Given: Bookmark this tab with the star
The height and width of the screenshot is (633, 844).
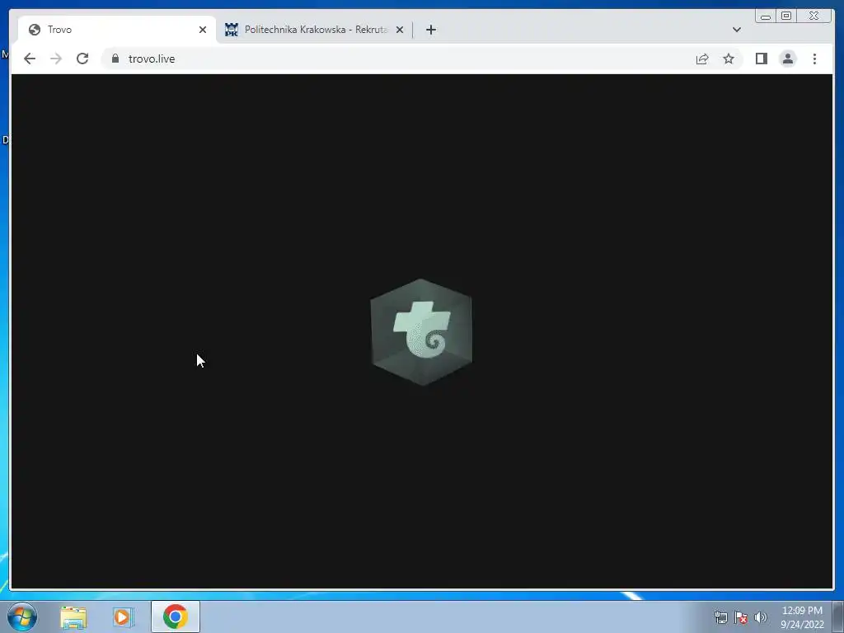Looking at the screenshot, I should click(x=729, y=59).
